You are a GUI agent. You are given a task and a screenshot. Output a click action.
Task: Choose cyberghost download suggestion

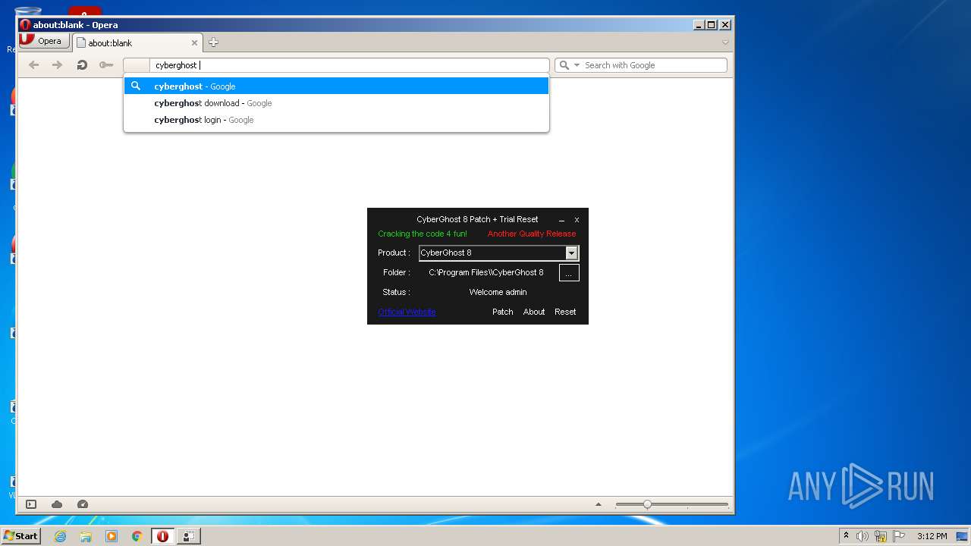click(x=336, y=103)
